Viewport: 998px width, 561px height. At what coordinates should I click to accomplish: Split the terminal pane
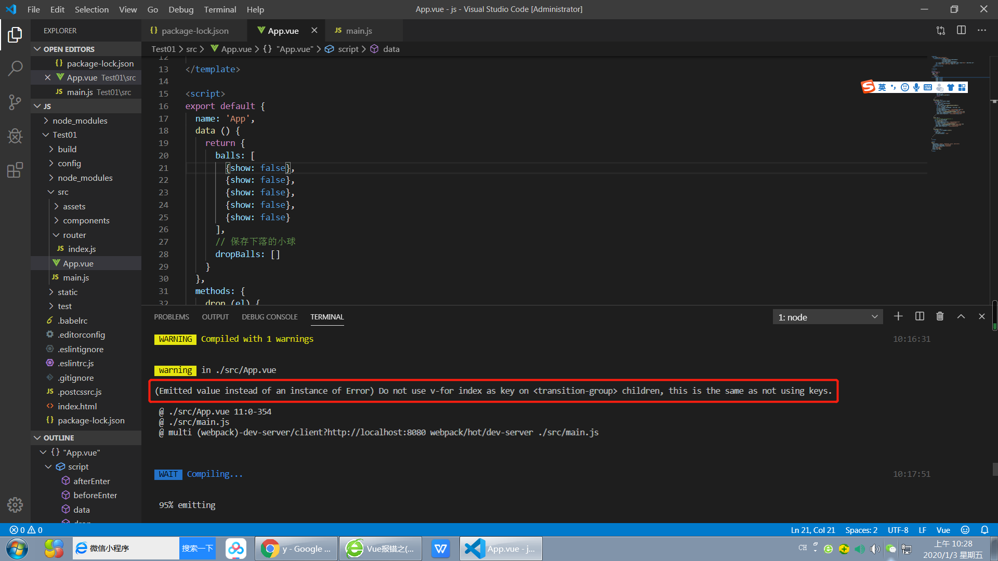coord(920,316)
